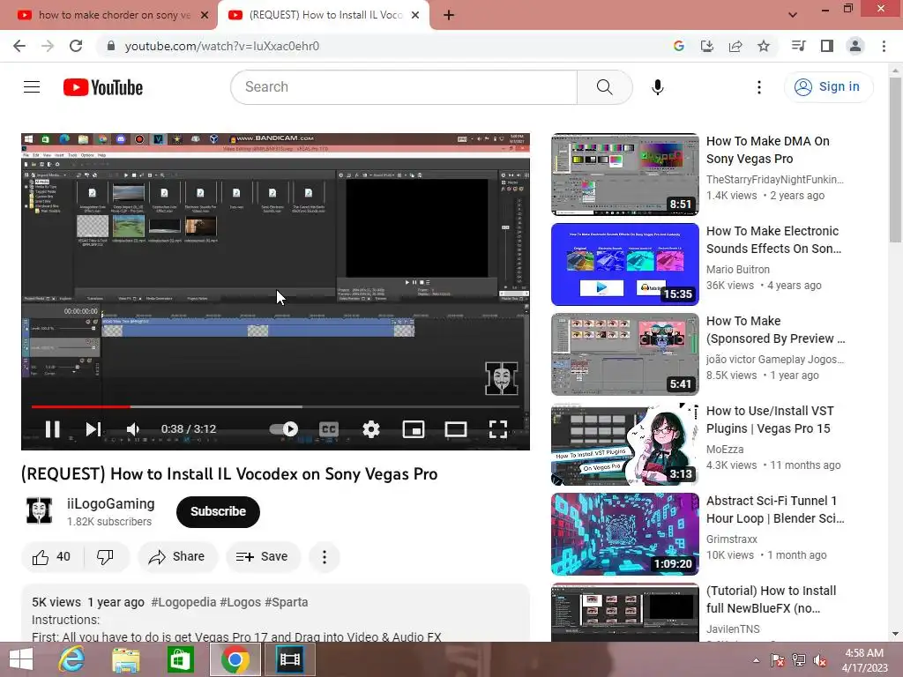
Task: Open the 5:41 'Sponsored By Preview' thumbnail
Action: pos(625,354)
